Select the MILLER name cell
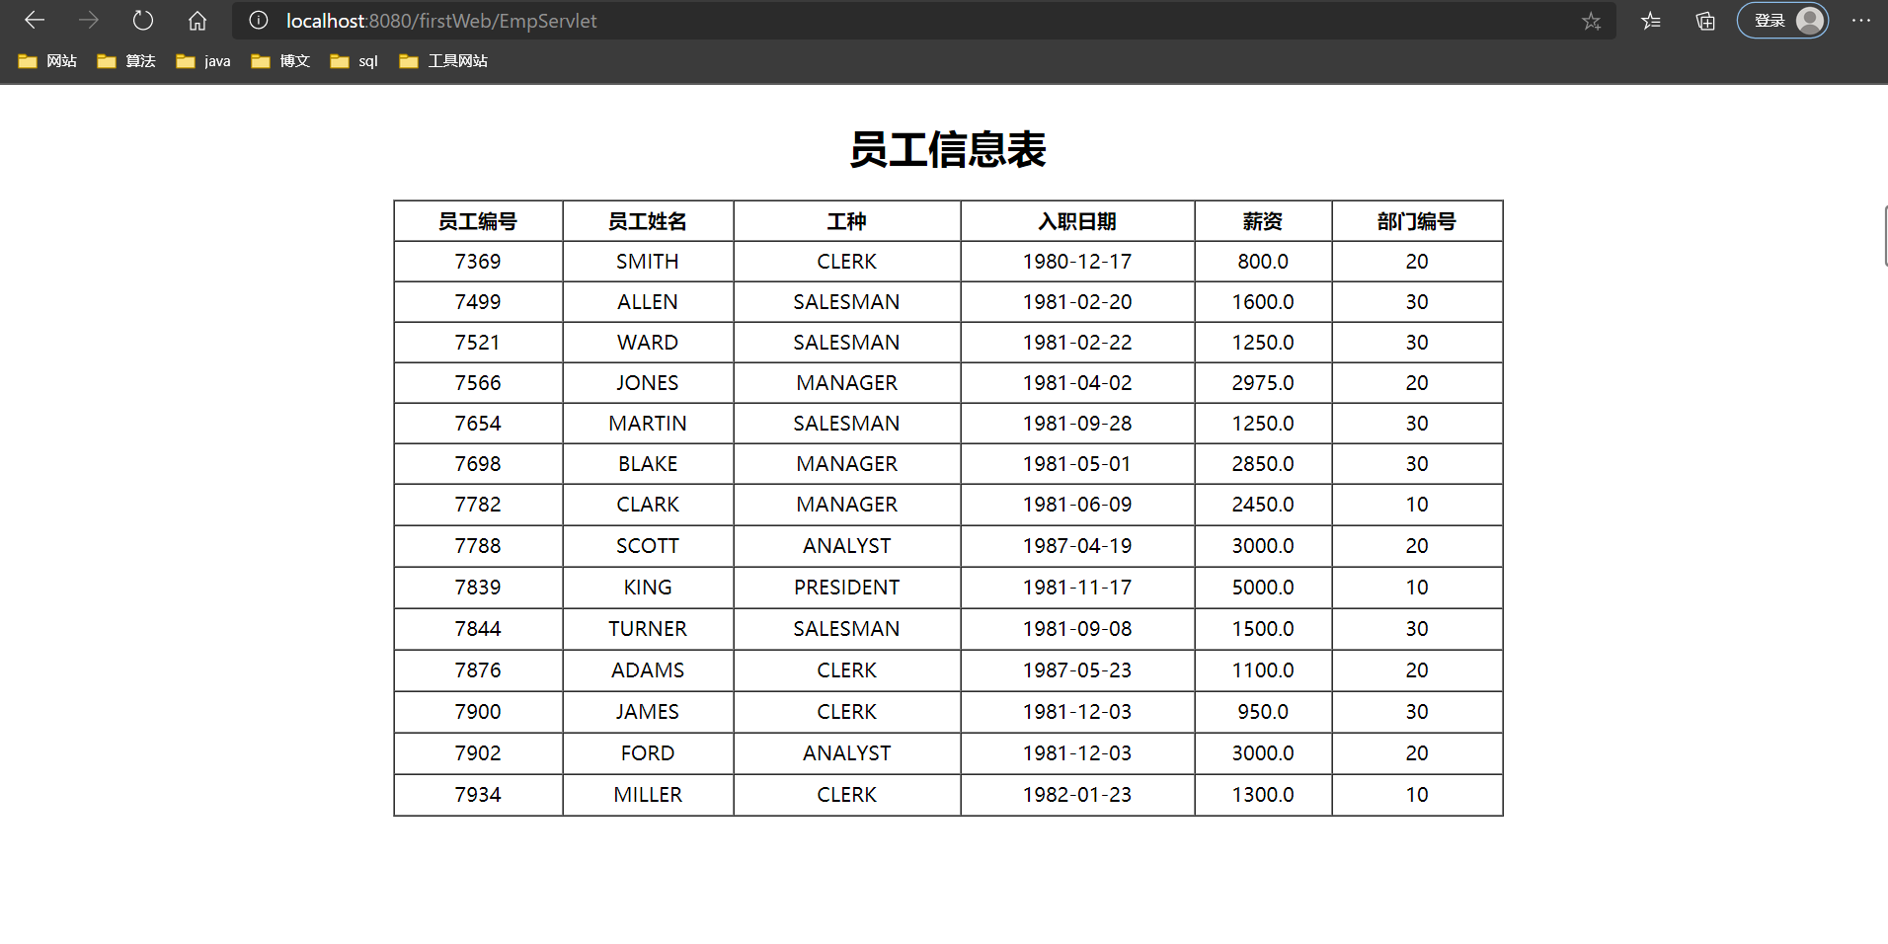The image size is (1888, 944). coord(648,795)
